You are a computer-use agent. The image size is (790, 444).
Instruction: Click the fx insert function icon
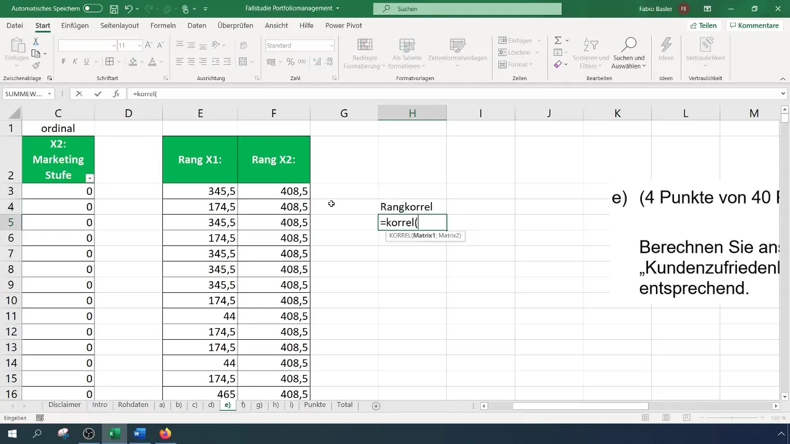point(115,94)
